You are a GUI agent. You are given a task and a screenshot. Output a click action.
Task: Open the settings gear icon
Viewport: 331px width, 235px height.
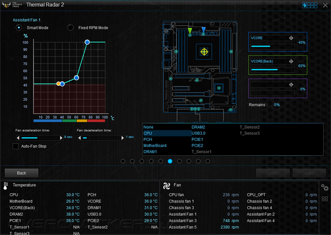325,187
